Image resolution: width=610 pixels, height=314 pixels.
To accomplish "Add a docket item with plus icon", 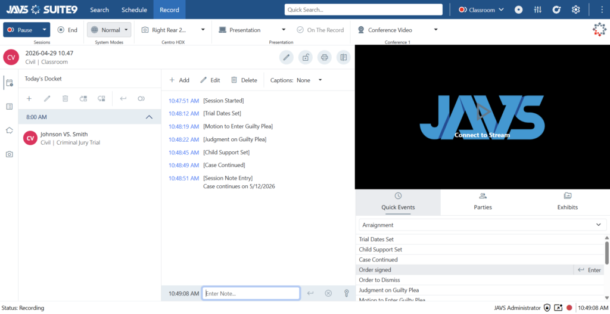I will click(29, 99).
